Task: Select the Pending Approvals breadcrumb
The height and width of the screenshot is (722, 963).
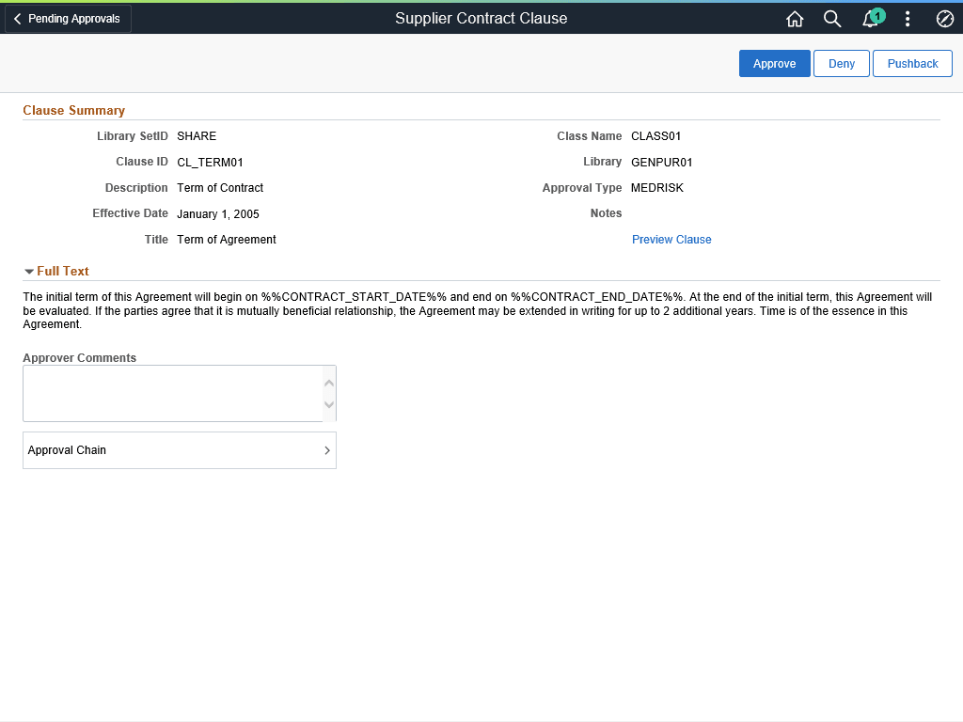Action: pyautogui.click(x=67, y=18)
